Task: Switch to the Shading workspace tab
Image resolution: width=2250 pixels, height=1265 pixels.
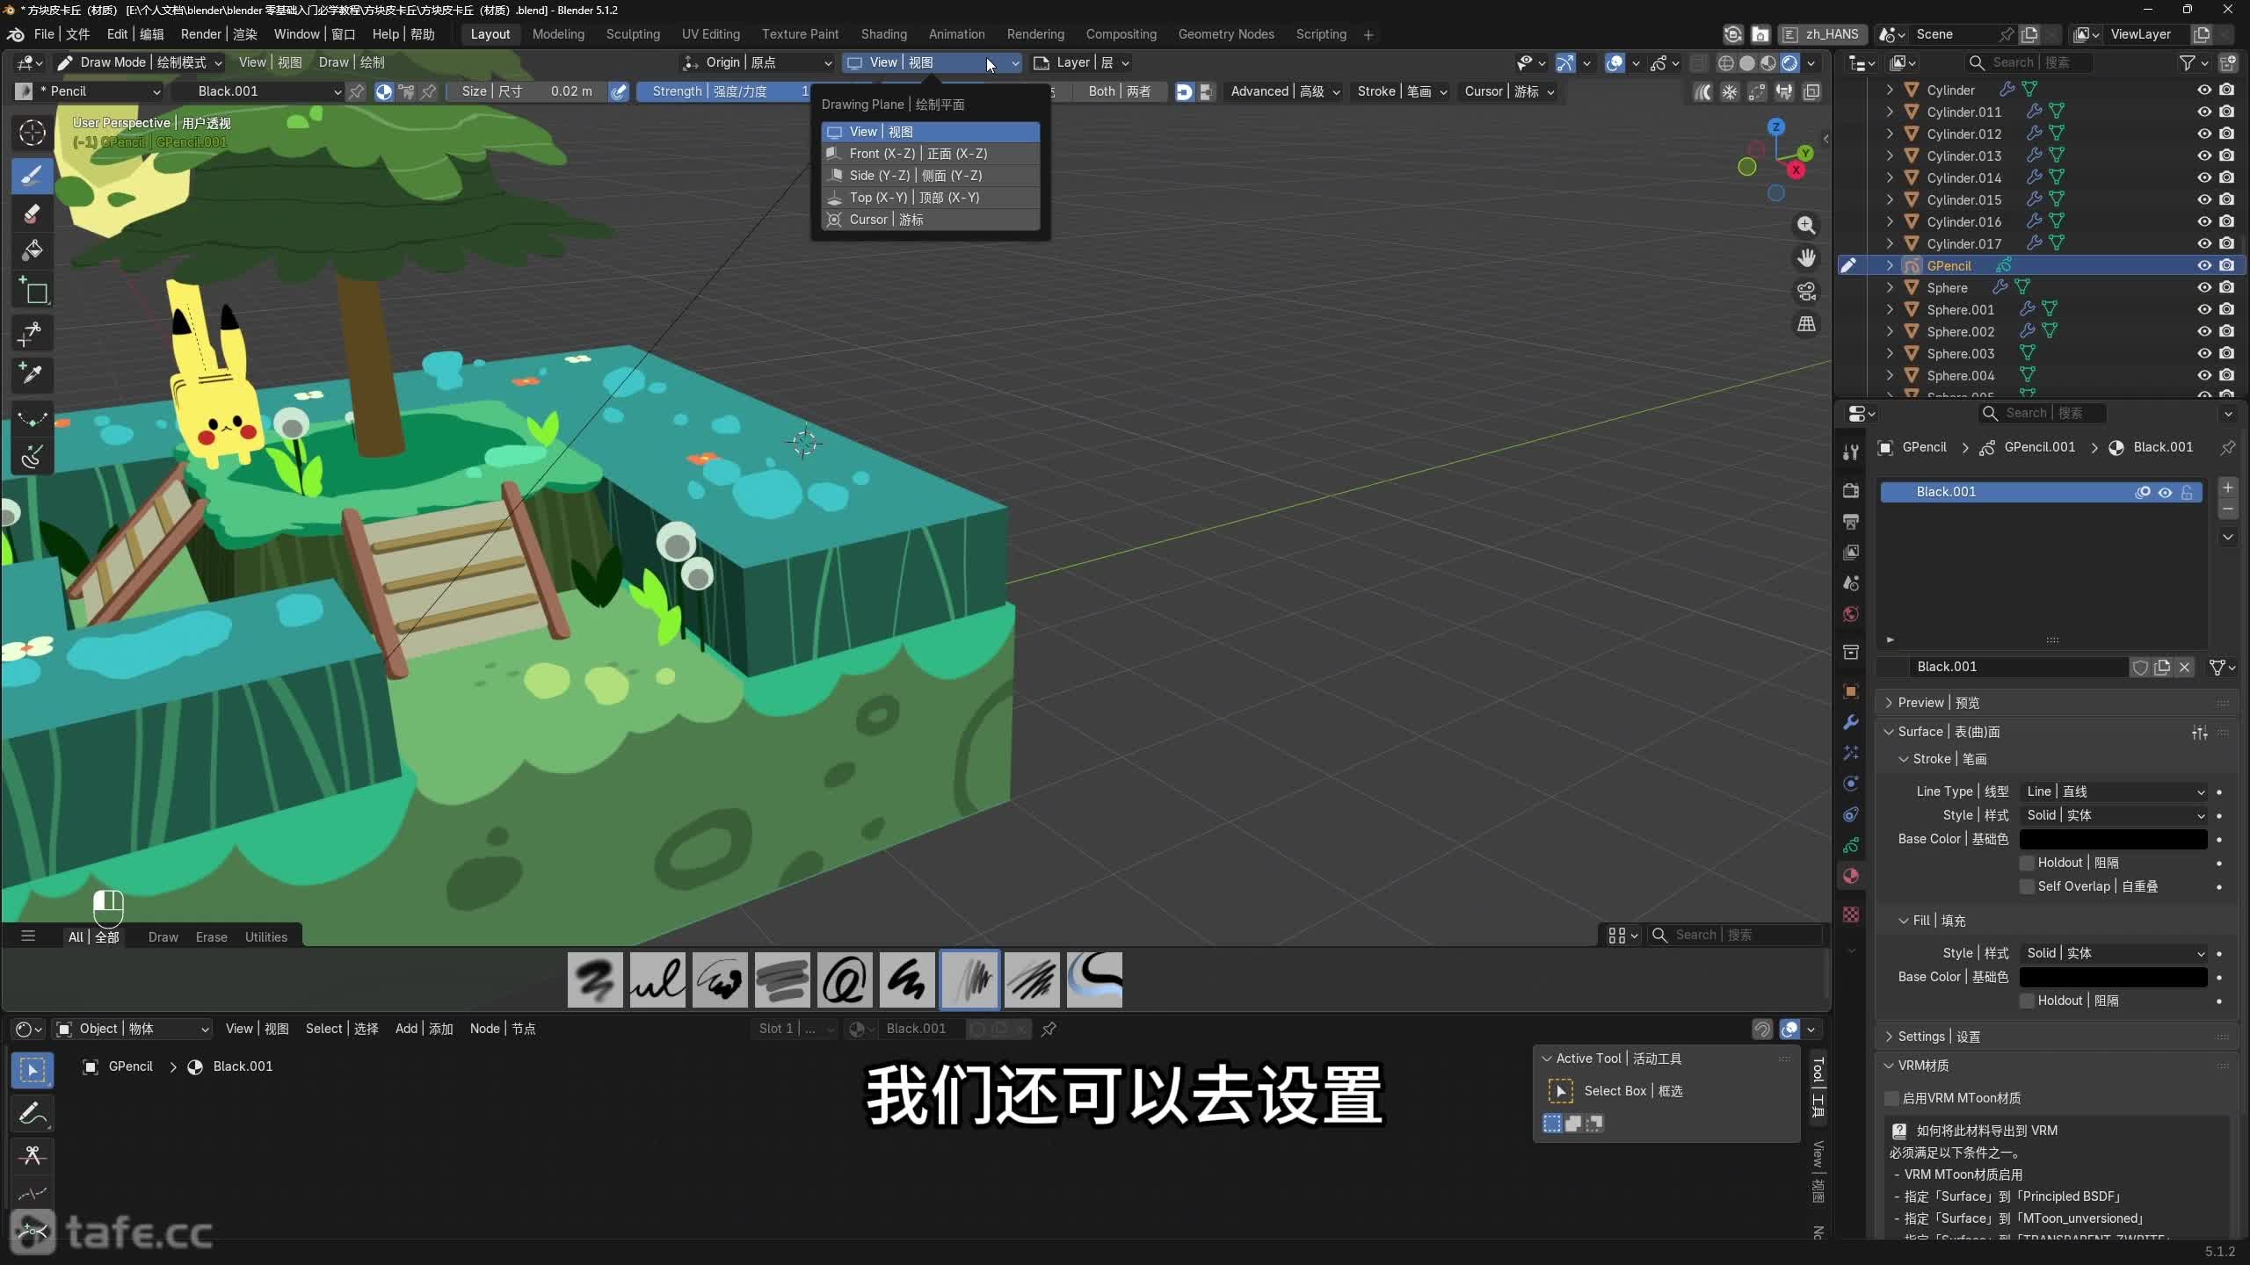Action: point(883,34)
